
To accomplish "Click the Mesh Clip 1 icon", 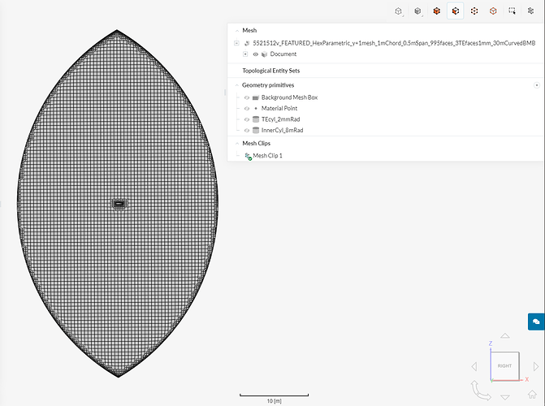I will pyautogui.click(x=249, y=157).
